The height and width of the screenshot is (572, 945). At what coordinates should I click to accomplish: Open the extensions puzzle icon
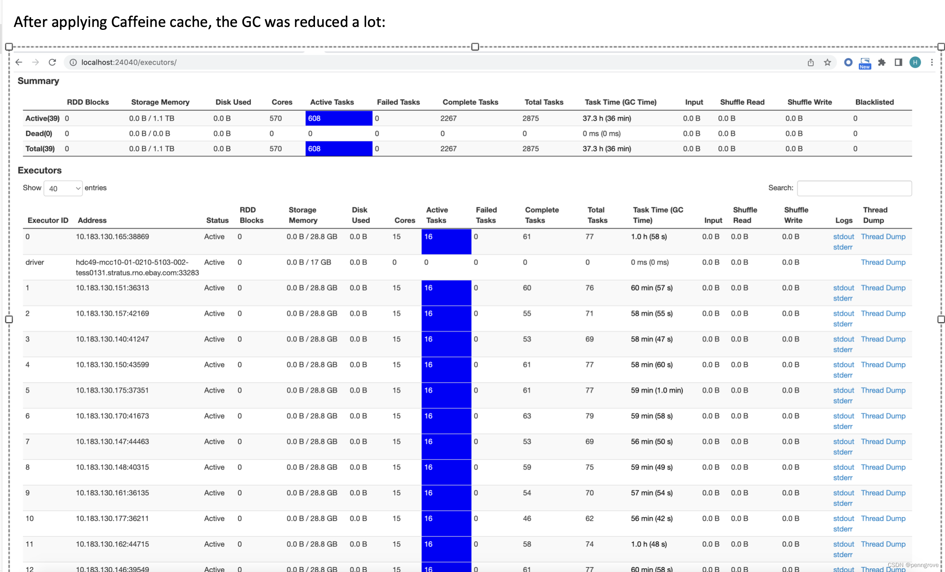coord(882,62)
